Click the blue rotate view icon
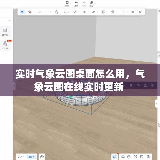This screenshot has height=160, width=160. click(115, 157)
